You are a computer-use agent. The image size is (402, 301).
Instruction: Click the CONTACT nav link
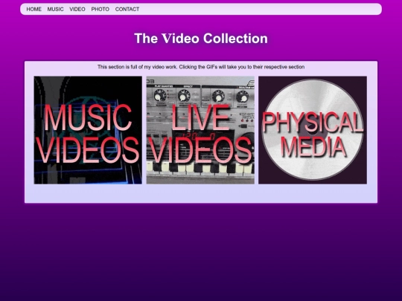coord(127,9)
